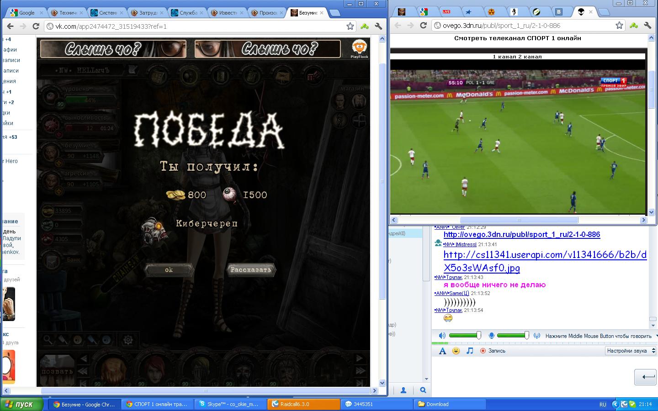Confirm victory with the ok button

pyautogui.click(x=169, y=270)
